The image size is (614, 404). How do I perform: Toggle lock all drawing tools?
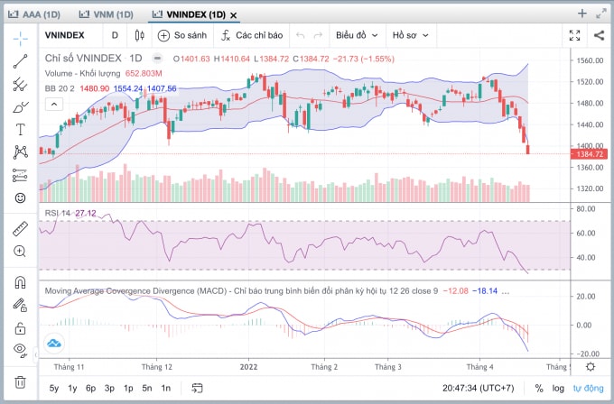[21, 327]
